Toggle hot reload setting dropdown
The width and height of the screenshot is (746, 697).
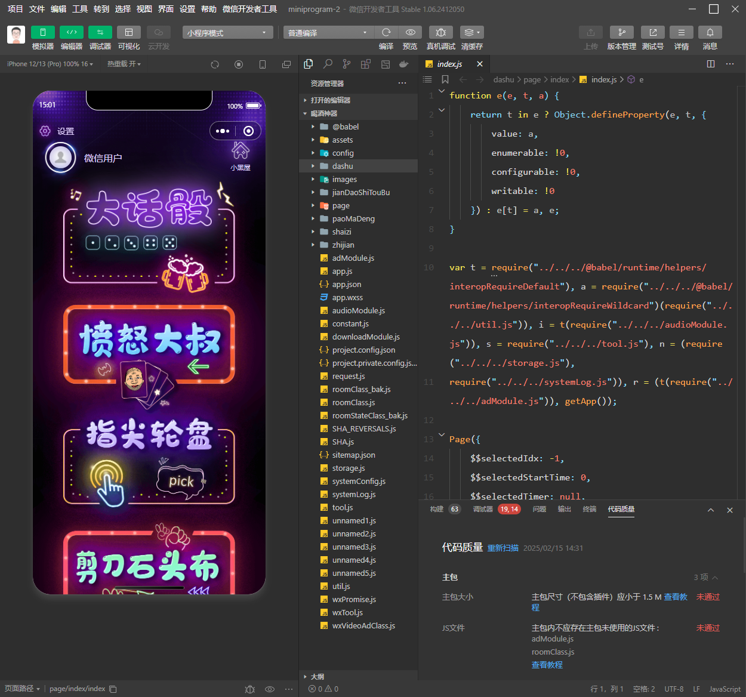pos(124,64)
